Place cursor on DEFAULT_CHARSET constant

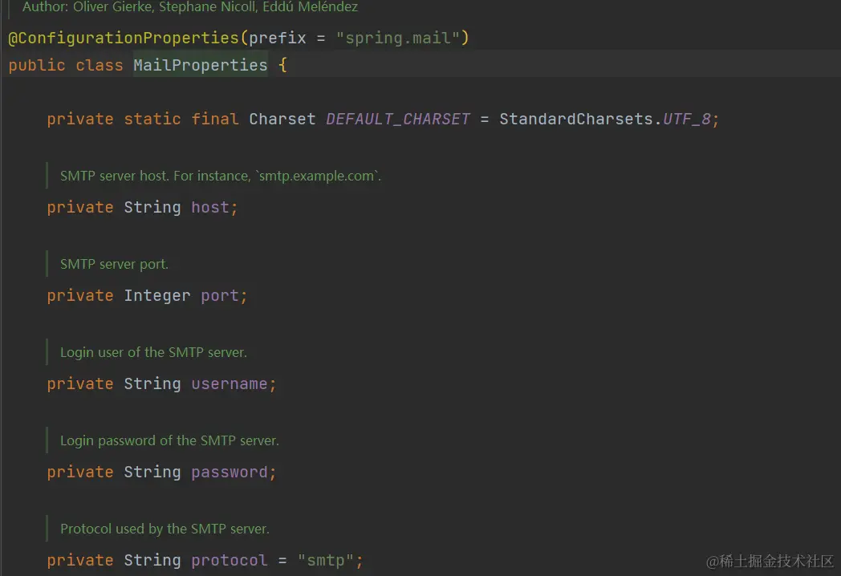pyautogui.click(x=397, y=119)
